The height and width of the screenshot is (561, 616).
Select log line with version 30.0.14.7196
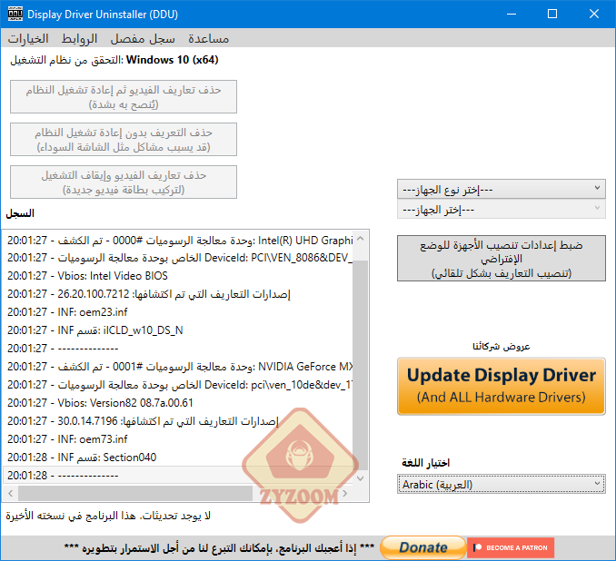tap(178, 421)
